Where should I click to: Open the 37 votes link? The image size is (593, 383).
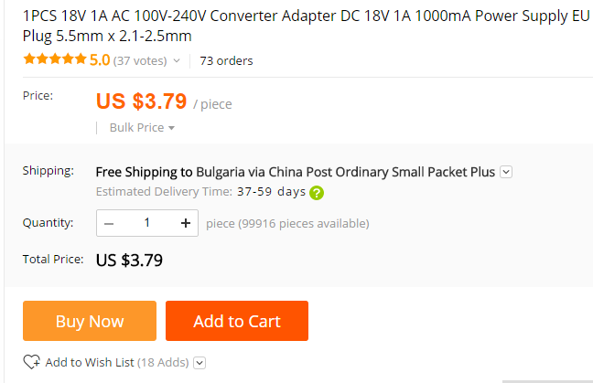point(140,61)
